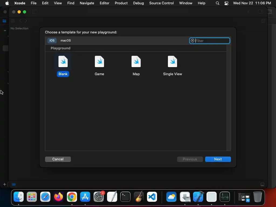Launch Firefox from the Dock
The width and height of the screenshot is (276, 207).
click(58, 196)
